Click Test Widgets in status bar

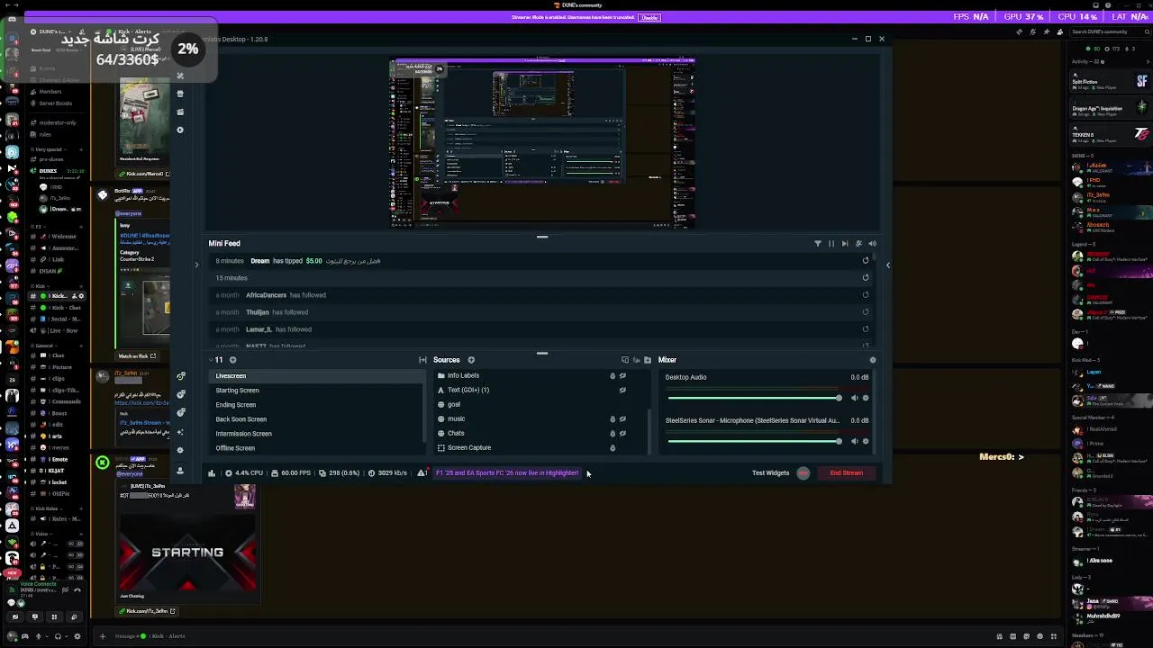(x=770, y=472)
